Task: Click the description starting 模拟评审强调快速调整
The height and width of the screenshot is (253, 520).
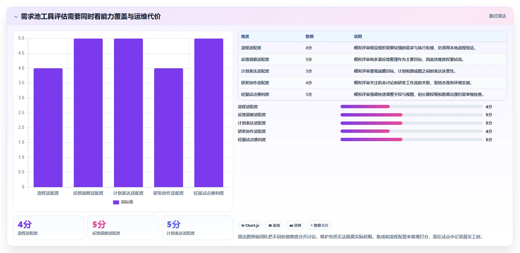Action: 419,95
